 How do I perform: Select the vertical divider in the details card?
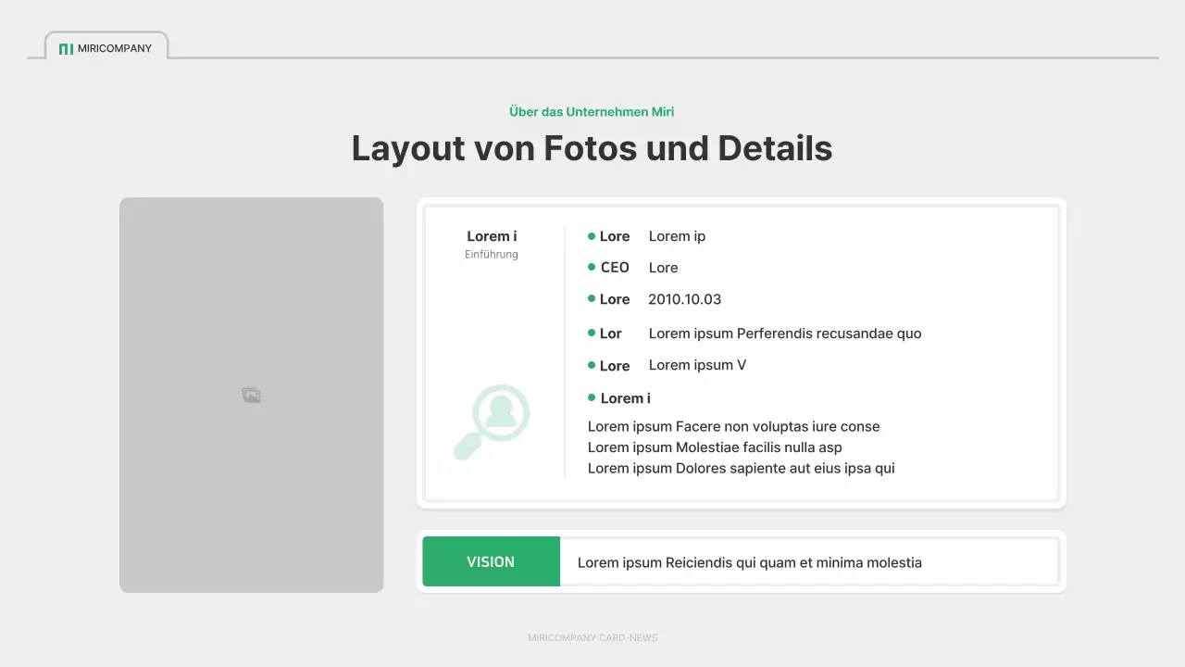coord(565,352)
